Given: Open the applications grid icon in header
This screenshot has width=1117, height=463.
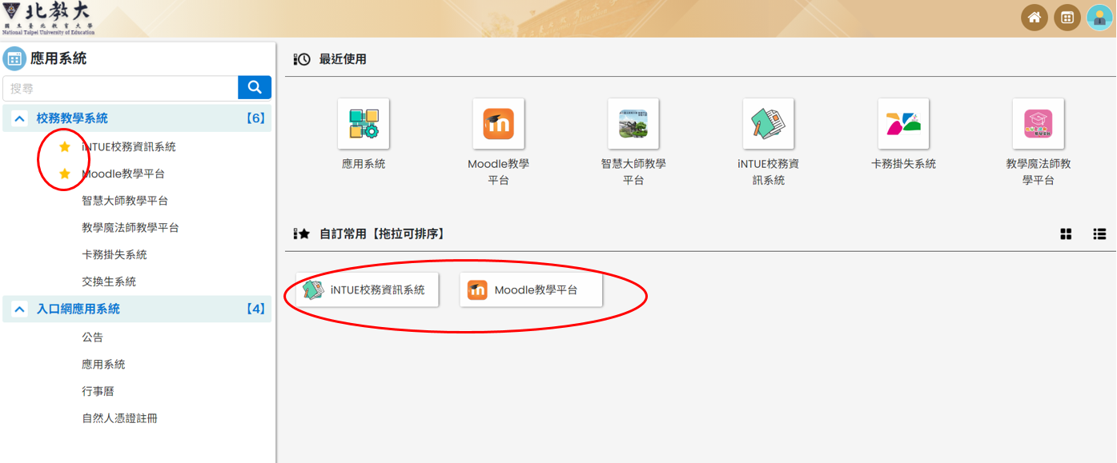Looking at the screenshot, I should [1067, 18].
